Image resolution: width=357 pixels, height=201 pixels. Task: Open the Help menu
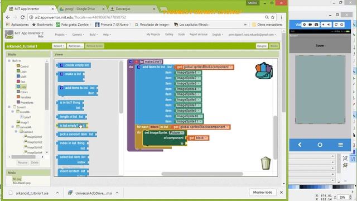tap(107, 35)
